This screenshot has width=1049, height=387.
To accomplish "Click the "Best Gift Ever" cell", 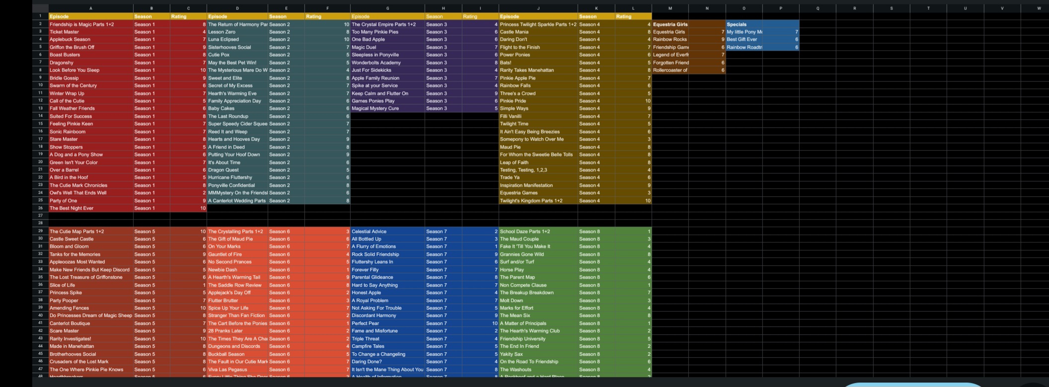I will pyautogui.click(x=744, y=39).
